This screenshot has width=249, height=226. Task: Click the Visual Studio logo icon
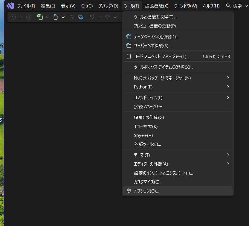[x=10, y=6]
